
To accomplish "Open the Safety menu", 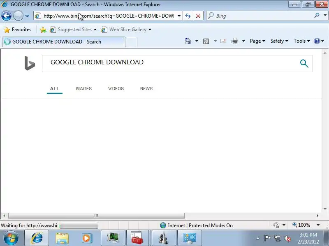I will pos(279,41).
